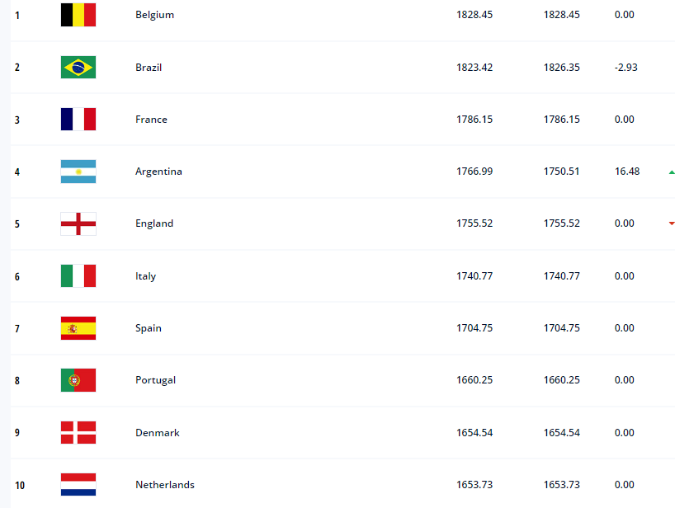Click Brazil's points change -2.93

point(626,68)
